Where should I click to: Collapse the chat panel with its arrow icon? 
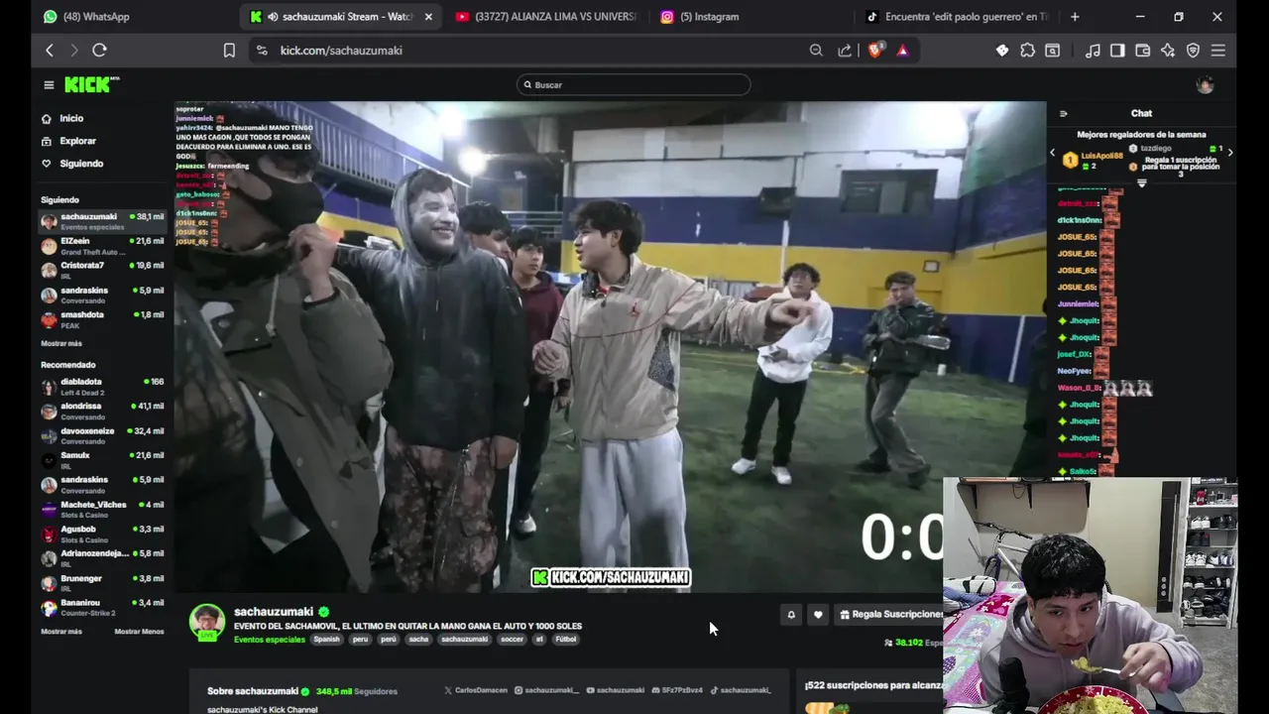pyautogui.click(x=1063, y=114)
